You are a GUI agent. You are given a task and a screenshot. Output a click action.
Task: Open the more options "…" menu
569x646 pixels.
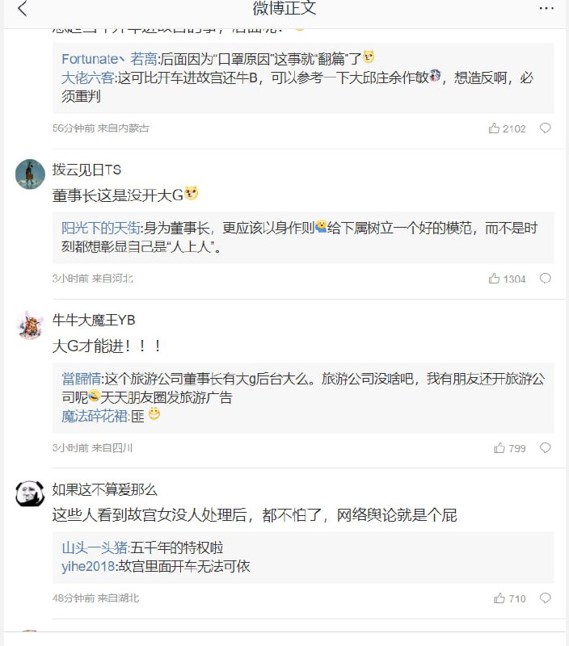546,8
